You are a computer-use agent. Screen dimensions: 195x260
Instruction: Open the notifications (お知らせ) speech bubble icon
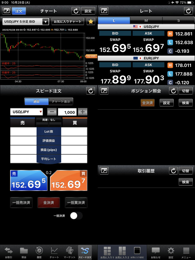[155, 252]
